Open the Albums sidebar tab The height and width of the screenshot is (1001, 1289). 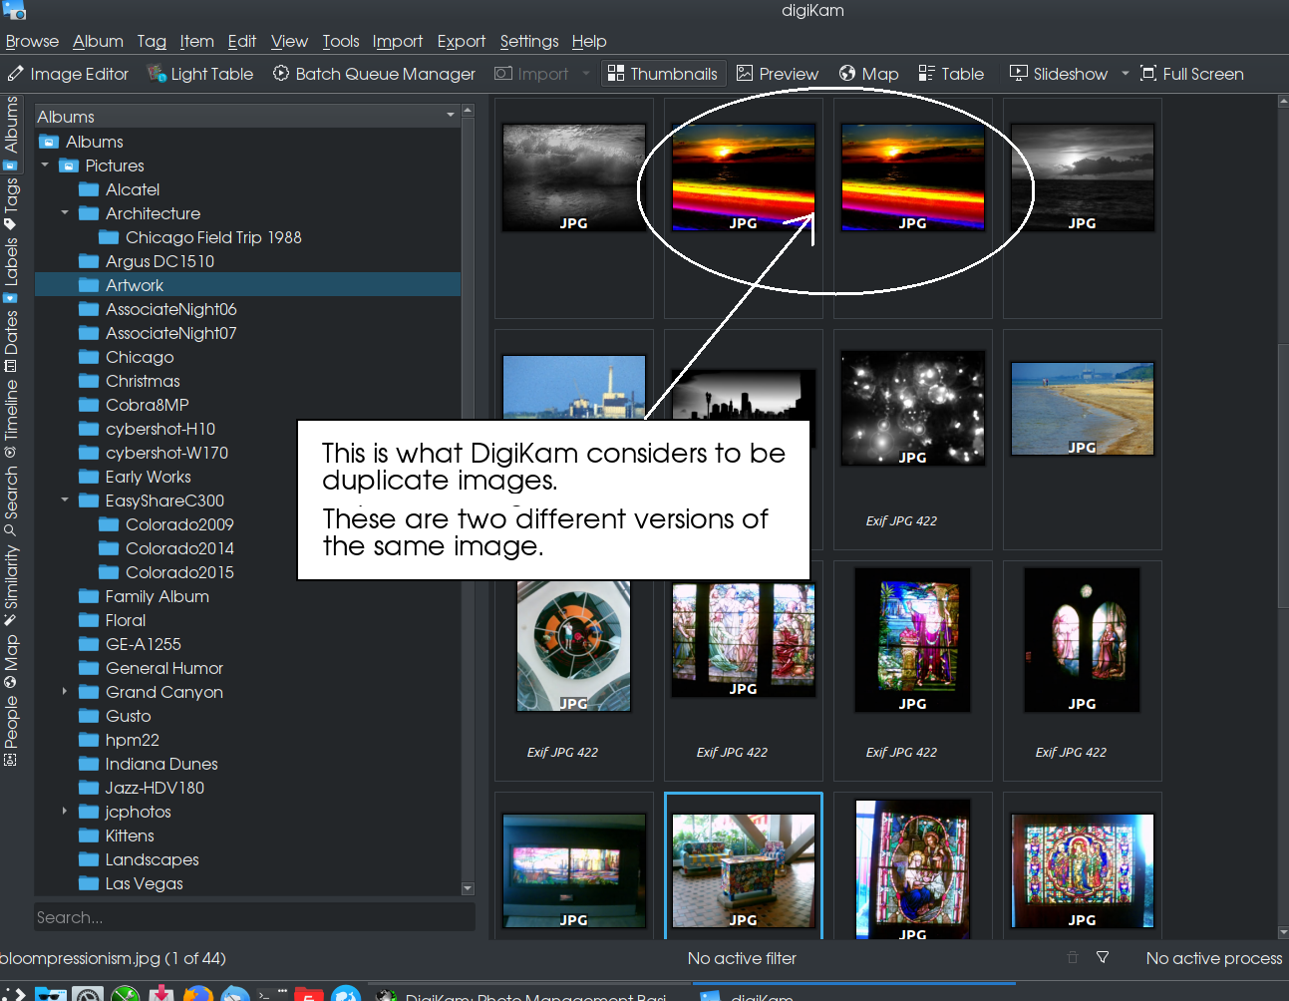11,133
